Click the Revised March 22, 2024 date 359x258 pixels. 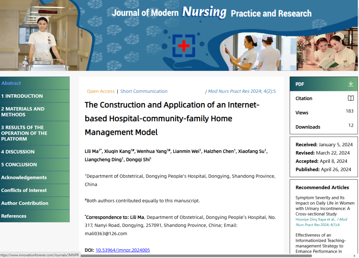tap(322, 153)
